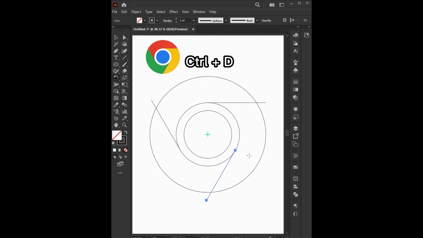Image resolution: width=423 pixels, height=238 pixels.
Task: Click the Stroke color box in toolbar
Action: pyautogui.click(x=122, y=140)
